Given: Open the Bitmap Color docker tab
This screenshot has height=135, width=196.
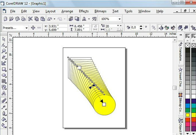Looking at the screenshot, I should [181, 103].
